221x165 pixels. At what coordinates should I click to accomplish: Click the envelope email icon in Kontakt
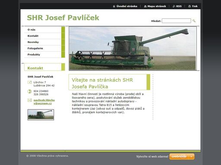pos(29,100)
